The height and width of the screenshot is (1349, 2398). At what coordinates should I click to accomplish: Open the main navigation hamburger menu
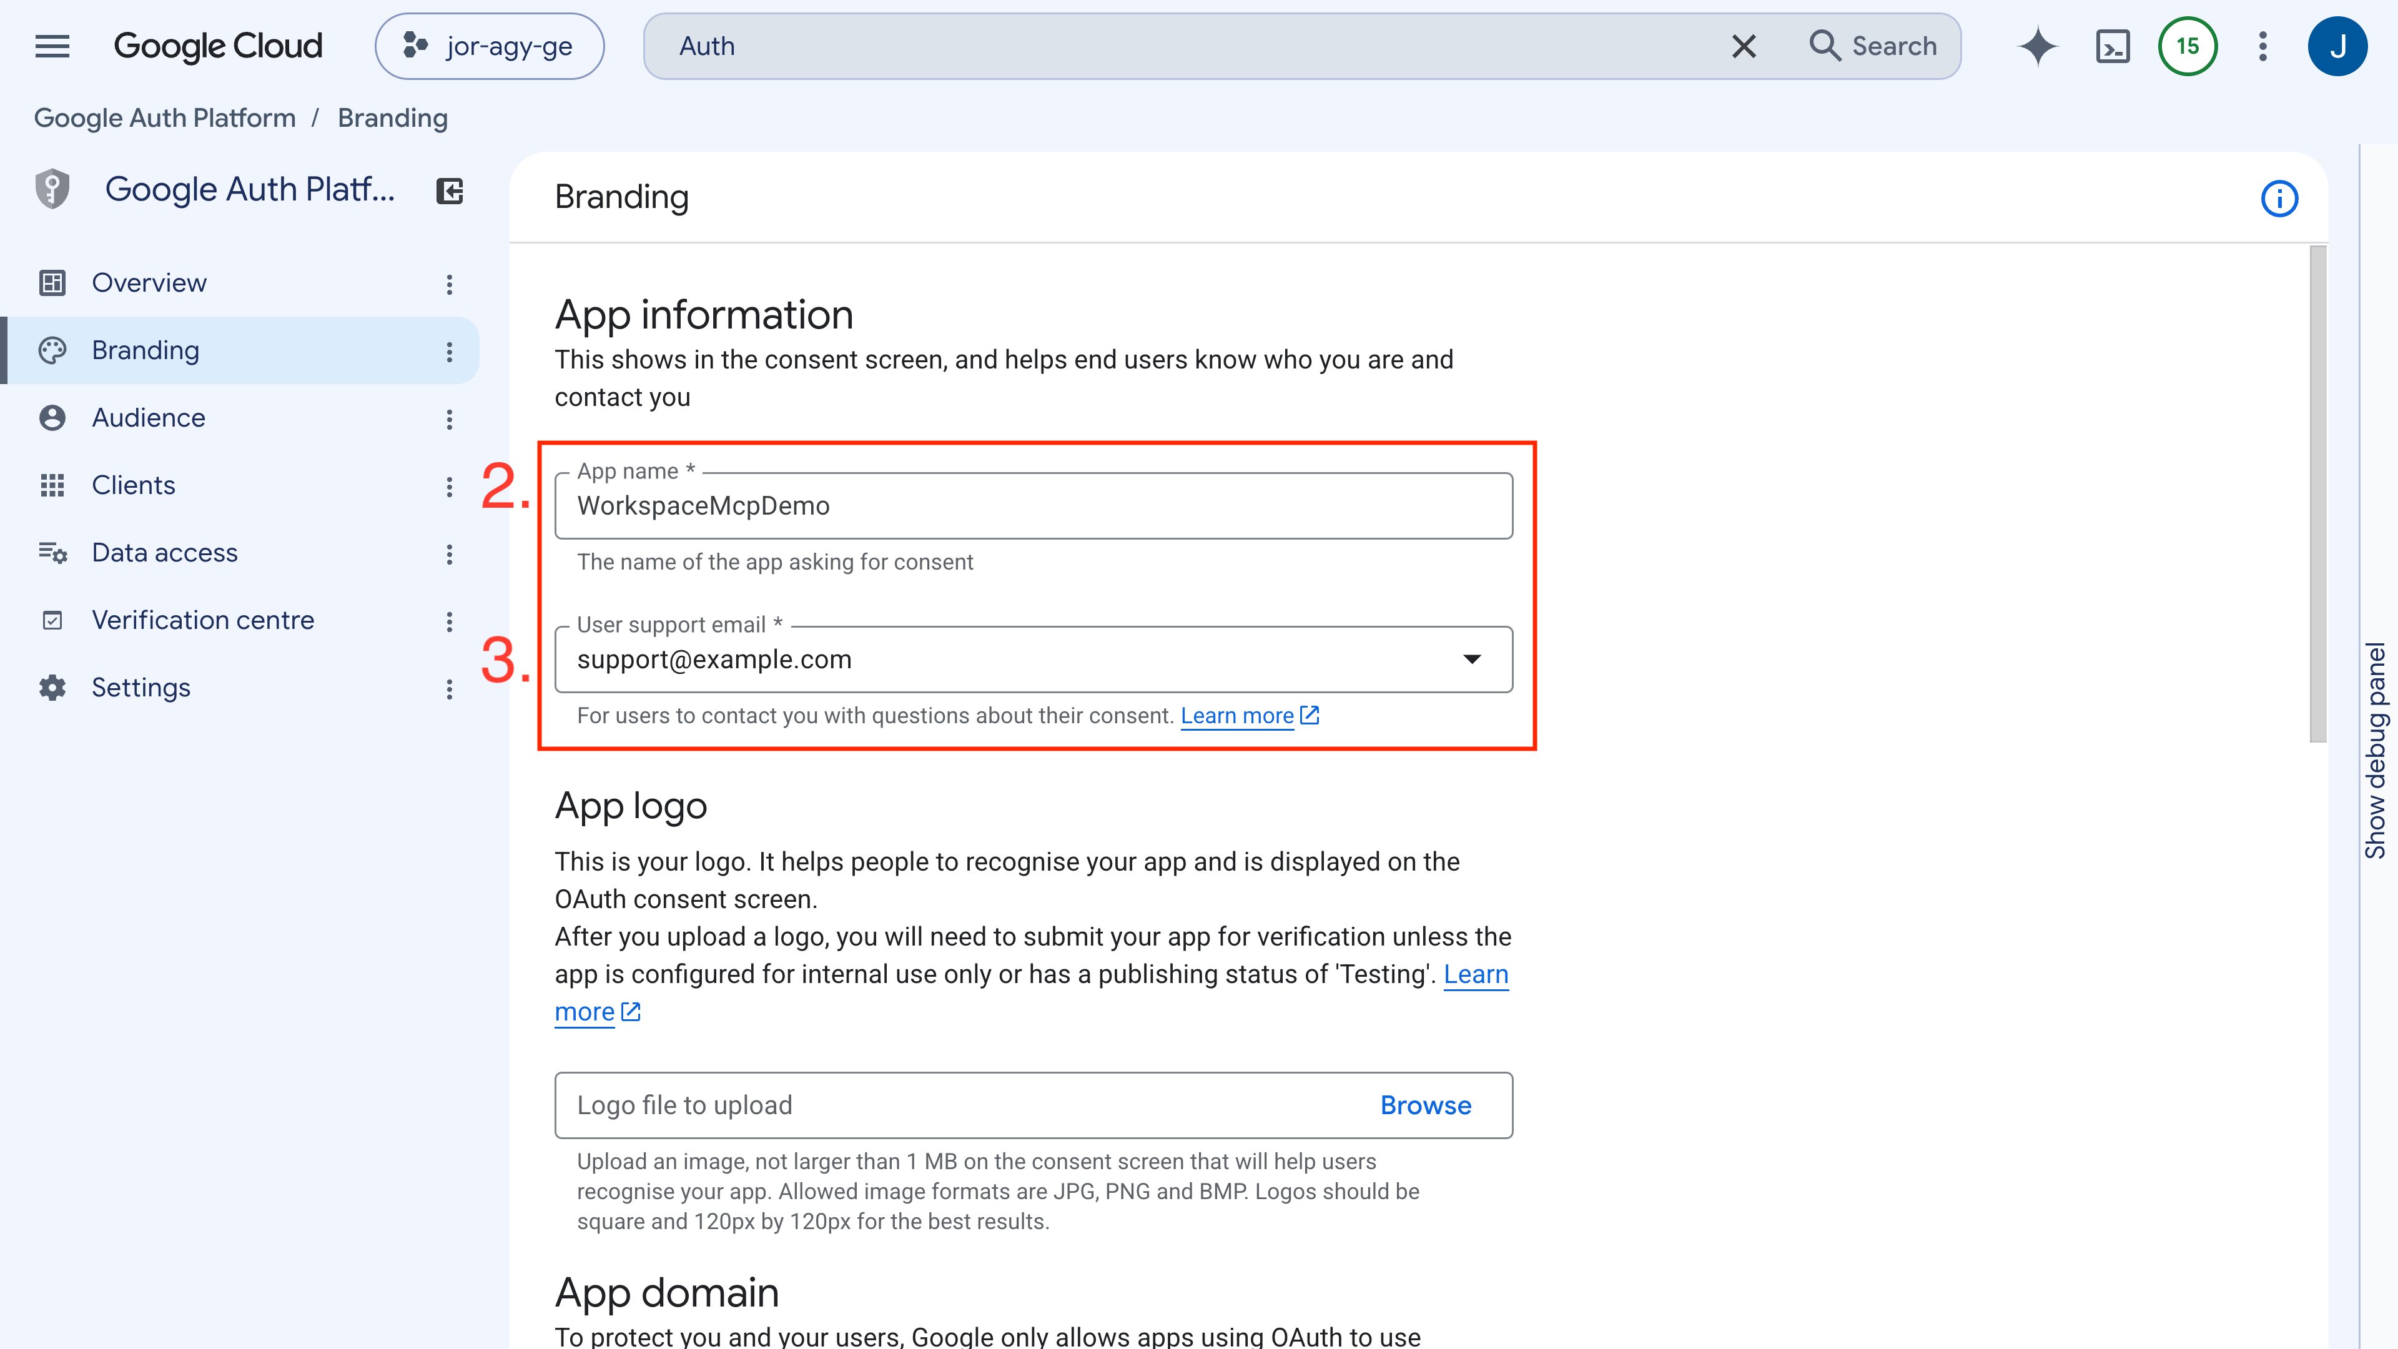click(x=52, y=46)
